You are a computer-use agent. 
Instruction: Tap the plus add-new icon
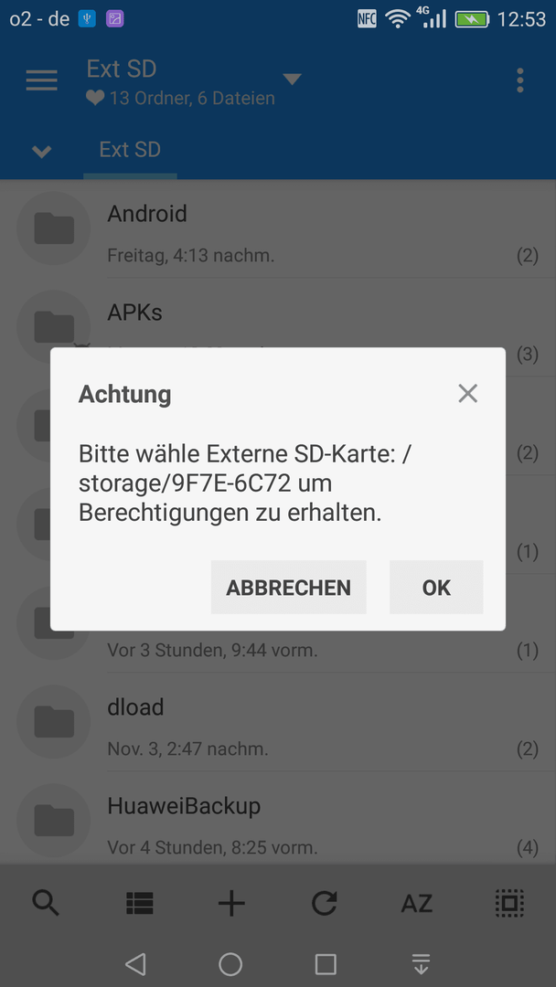[231, 903]
